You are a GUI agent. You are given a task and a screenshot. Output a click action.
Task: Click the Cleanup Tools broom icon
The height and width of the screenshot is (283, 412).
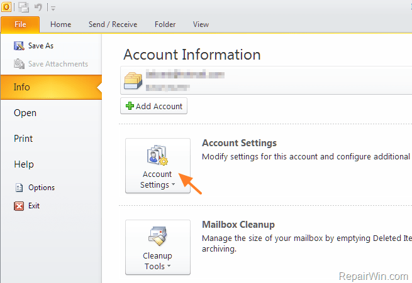[158, 236]
